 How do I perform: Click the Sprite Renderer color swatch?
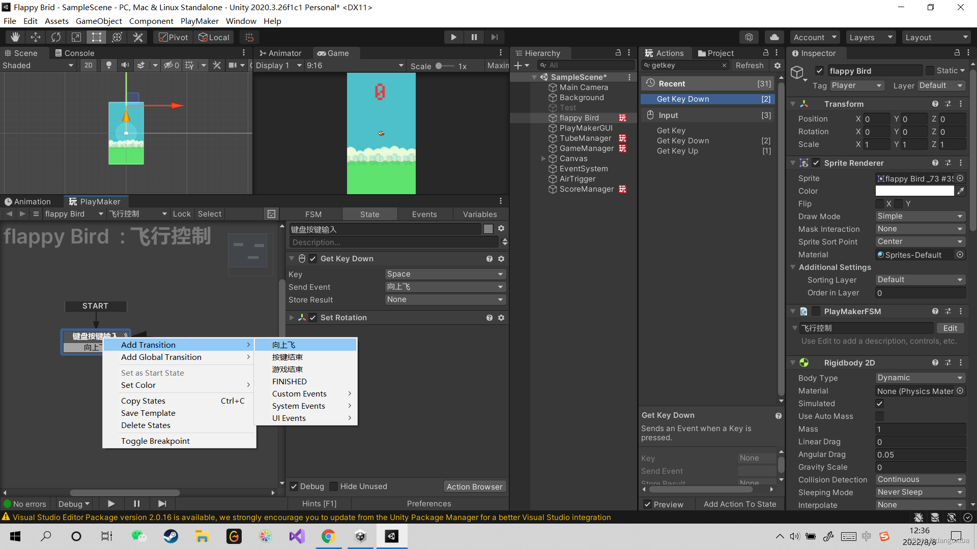(914, 191)
